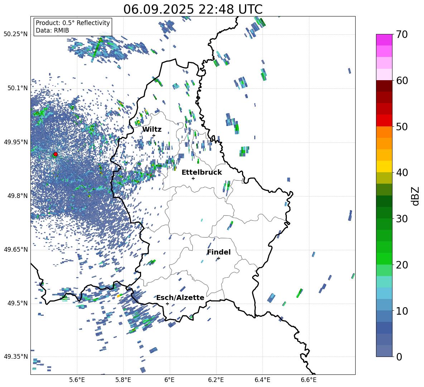424x387 pixels.
Task: Click the cross marker below the Wiltz label
Action: coord(154,135)
